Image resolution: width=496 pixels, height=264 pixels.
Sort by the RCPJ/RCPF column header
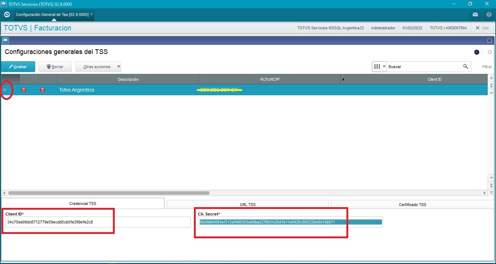tap(270, 79)
